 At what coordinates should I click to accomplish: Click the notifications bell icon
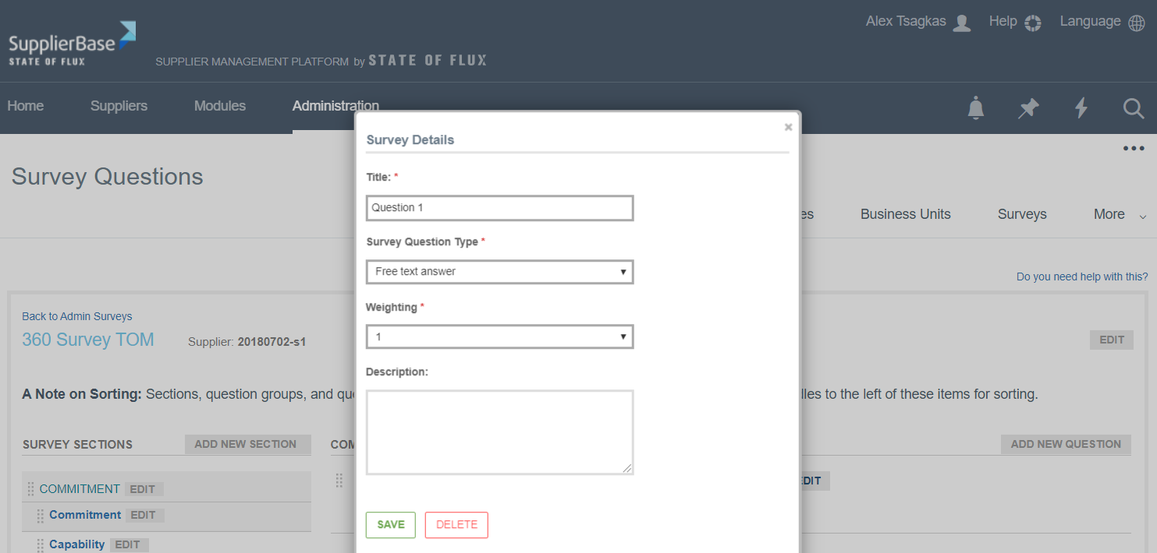(975, 107)
